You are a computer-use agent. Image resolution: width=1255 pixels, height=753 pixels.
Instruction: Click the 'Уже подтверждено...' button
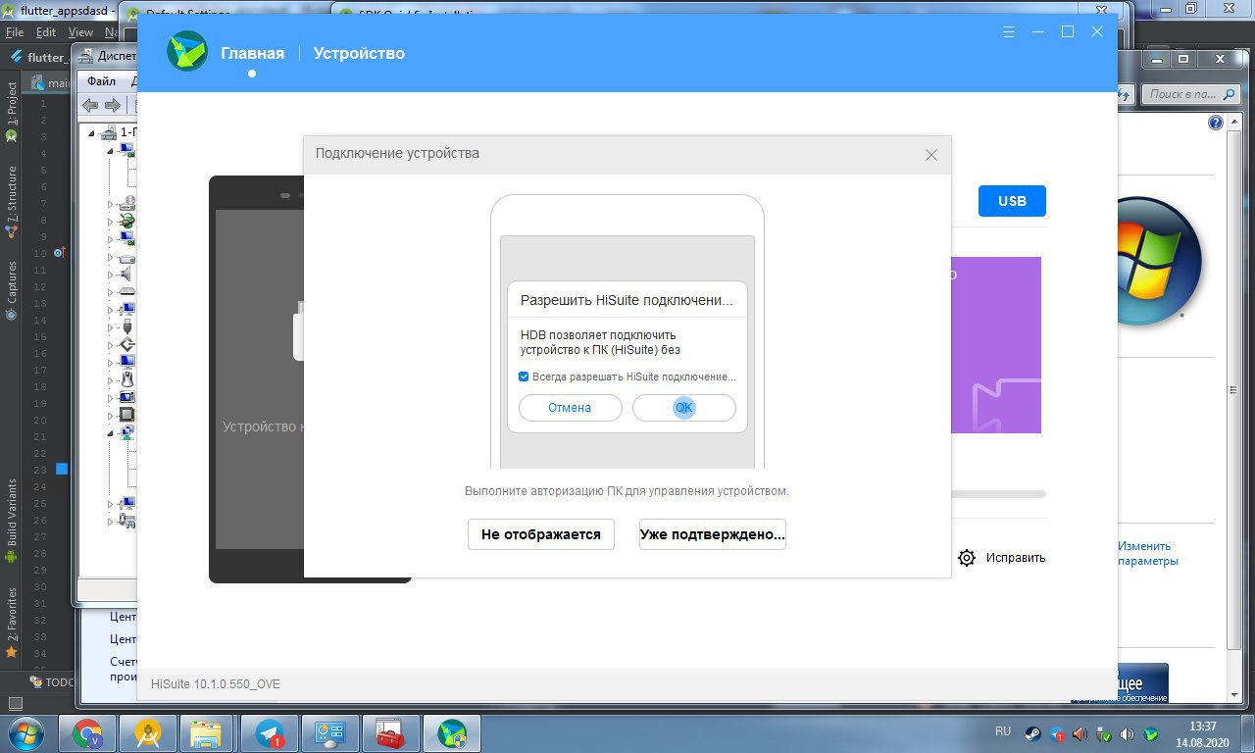coord(713,534)
